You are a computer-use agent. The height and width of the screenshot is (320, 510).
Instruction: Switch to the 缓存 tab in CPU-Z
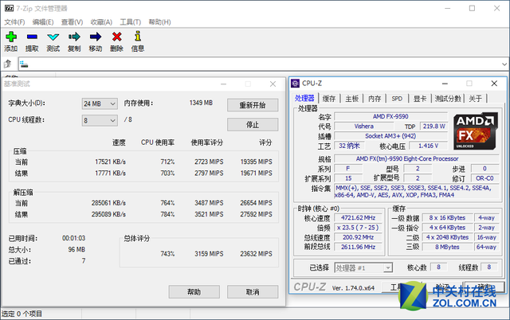click(329, 99)
